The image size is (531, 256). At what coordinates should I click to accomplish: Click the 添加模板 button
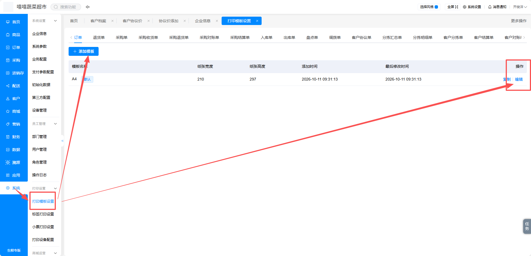click(x=84, y=51)
